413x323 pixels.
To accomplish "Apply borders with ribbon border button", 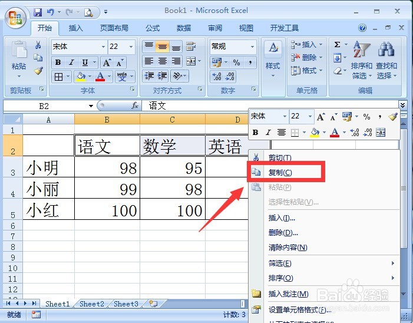I will pos(58,77).
